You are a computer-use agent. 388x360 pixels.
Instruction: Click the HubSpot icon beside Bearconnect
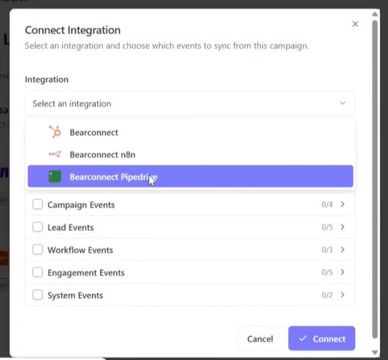[55, 132]
